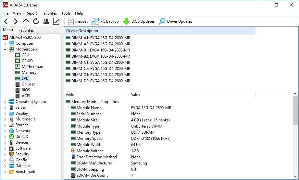Click the AIDA64 v5.92.4300 root node
The height and width of the screenshot is (180, 299).
coord(25,38)
